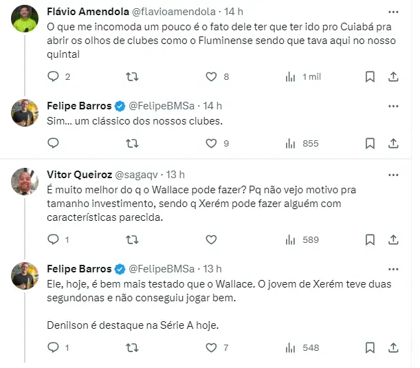
Task: Retweet Flávio Amendola's post
Action: (x=133, y=77)
